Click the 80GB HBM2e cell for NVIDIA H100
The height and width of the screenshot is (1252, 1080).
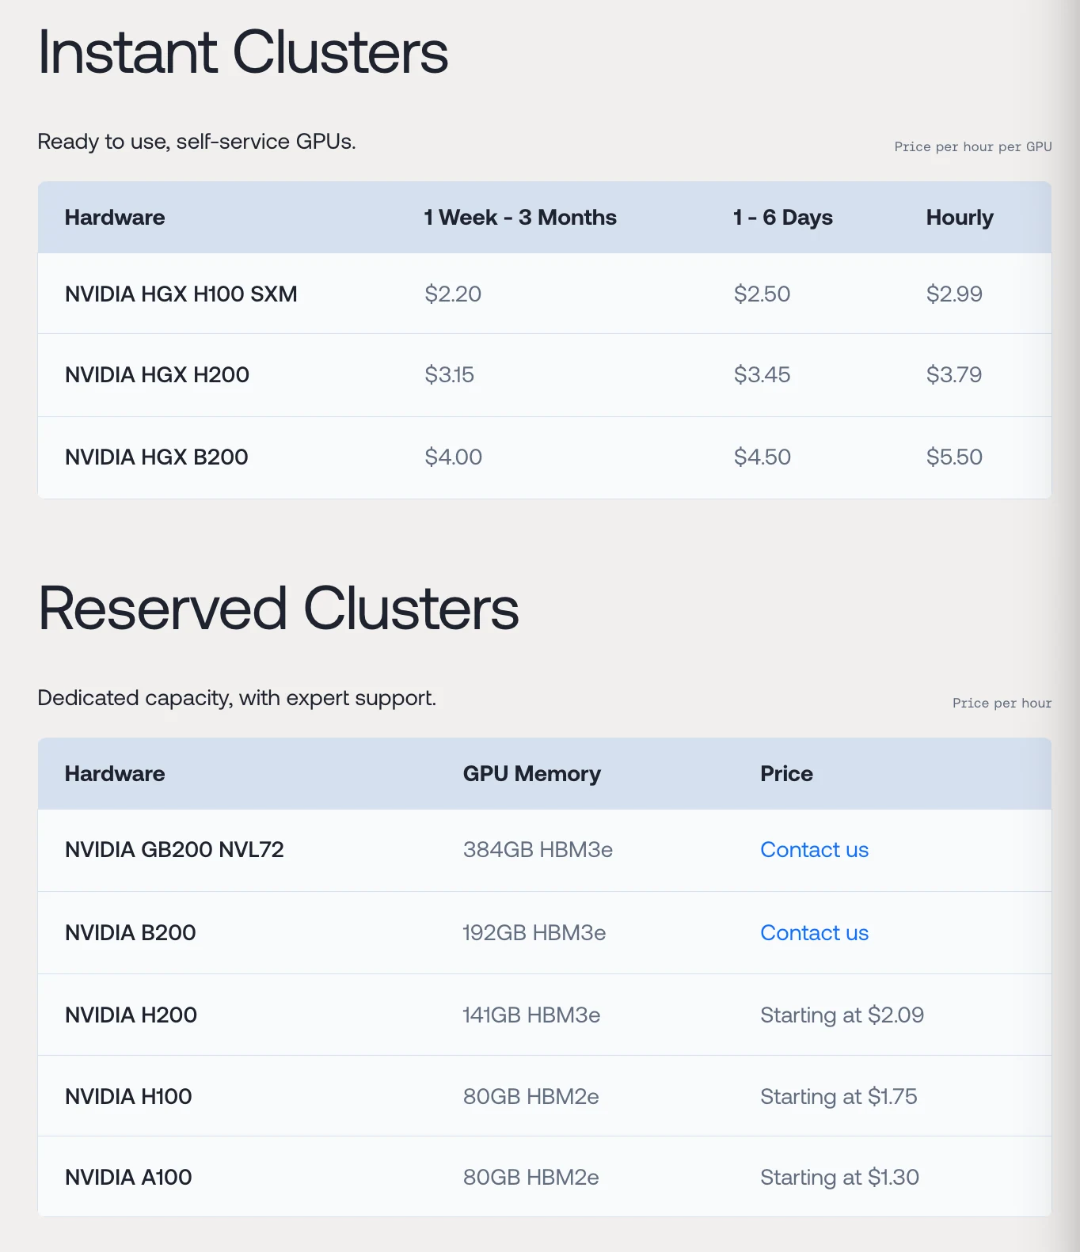tap(530, 1096)
